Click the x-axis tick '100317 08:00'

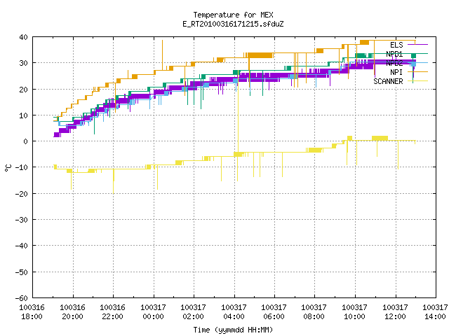pos(314,312)
